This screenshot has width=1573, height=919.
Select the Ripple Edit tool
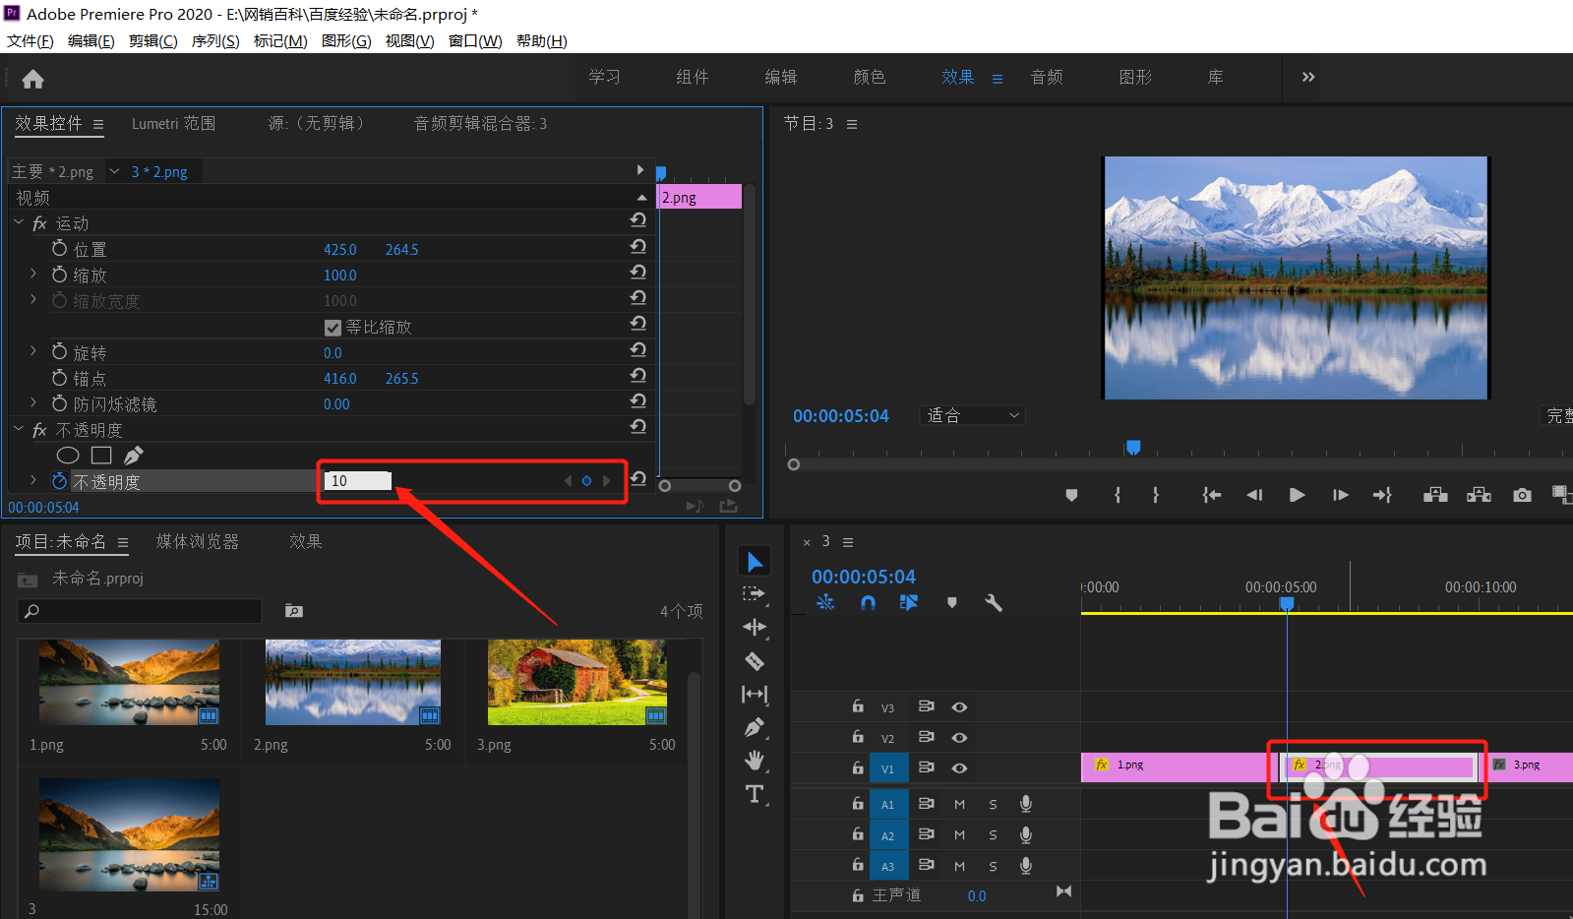pos(755,628)
